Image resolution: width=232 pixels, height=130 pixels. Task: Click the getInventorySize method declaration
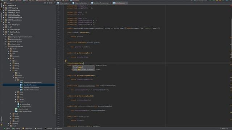(x=80, y=53)
